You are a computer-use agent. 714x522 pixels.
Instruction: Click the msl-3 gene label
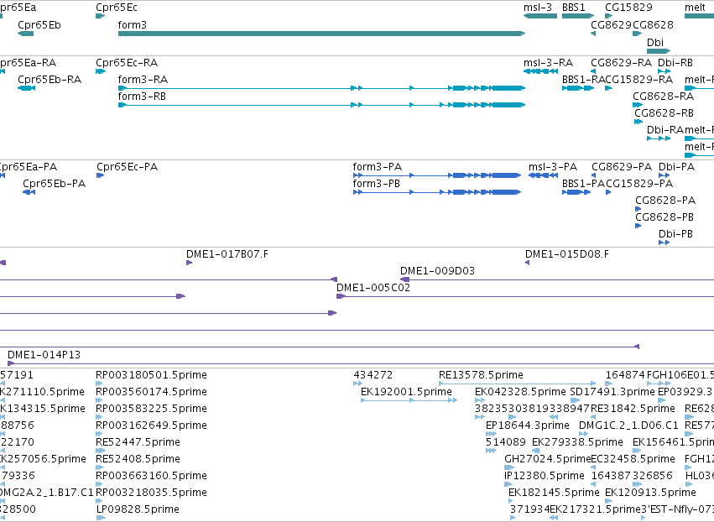click(537, 8)
